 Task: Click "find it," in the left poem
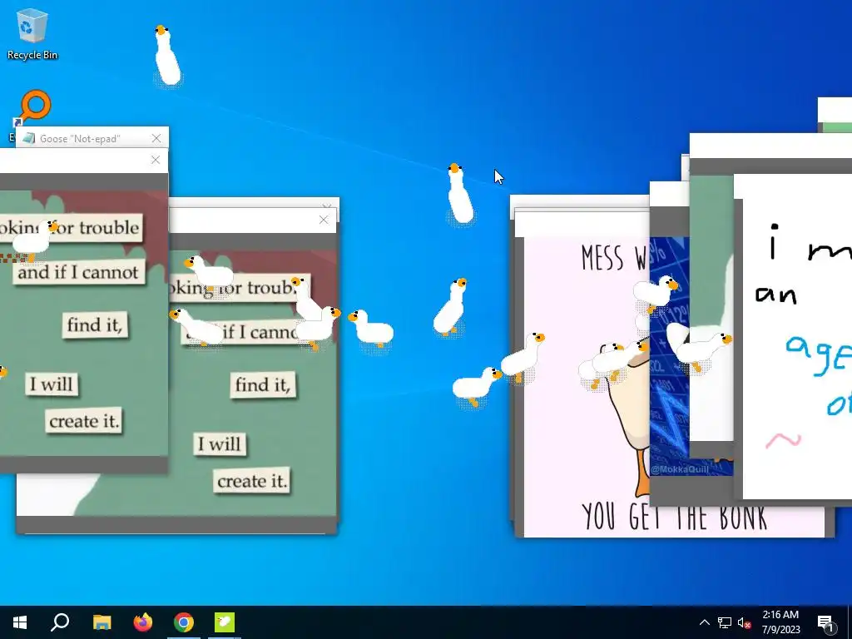pyautogui.click(x=95, y=325)
